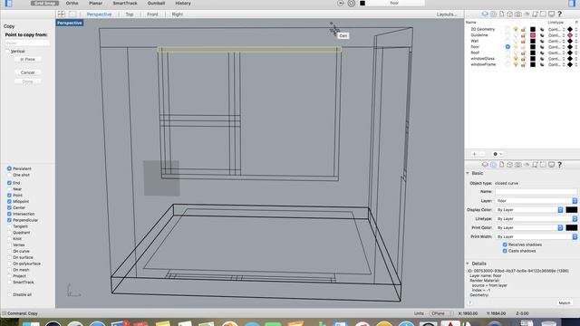
Task: Select One shot osnap radio button
Action: [9, 175]
